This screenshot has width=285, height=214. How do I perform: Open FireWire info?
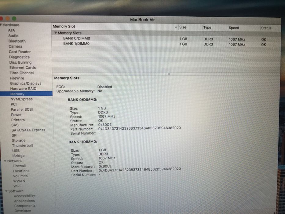[x=17, y=78]
